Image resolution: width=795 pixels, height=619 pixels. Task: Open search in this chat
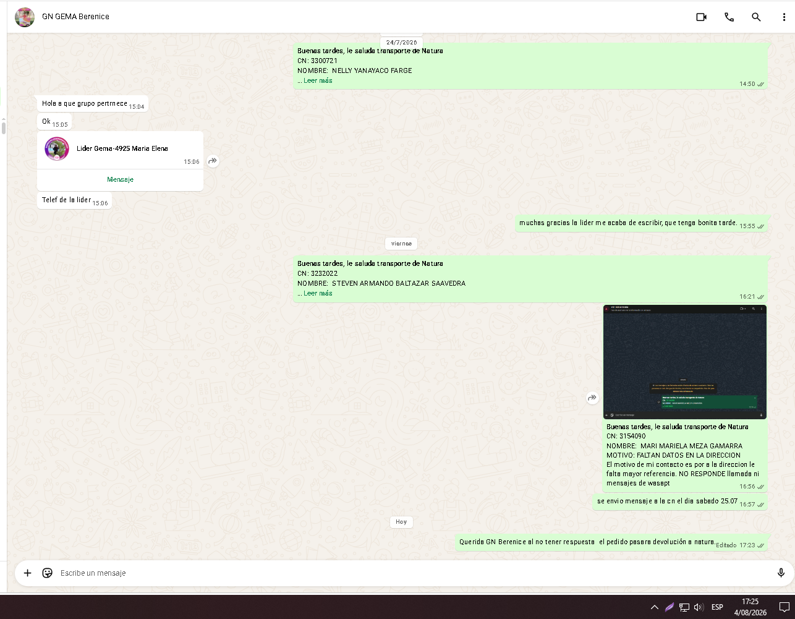tap(756, 17)
